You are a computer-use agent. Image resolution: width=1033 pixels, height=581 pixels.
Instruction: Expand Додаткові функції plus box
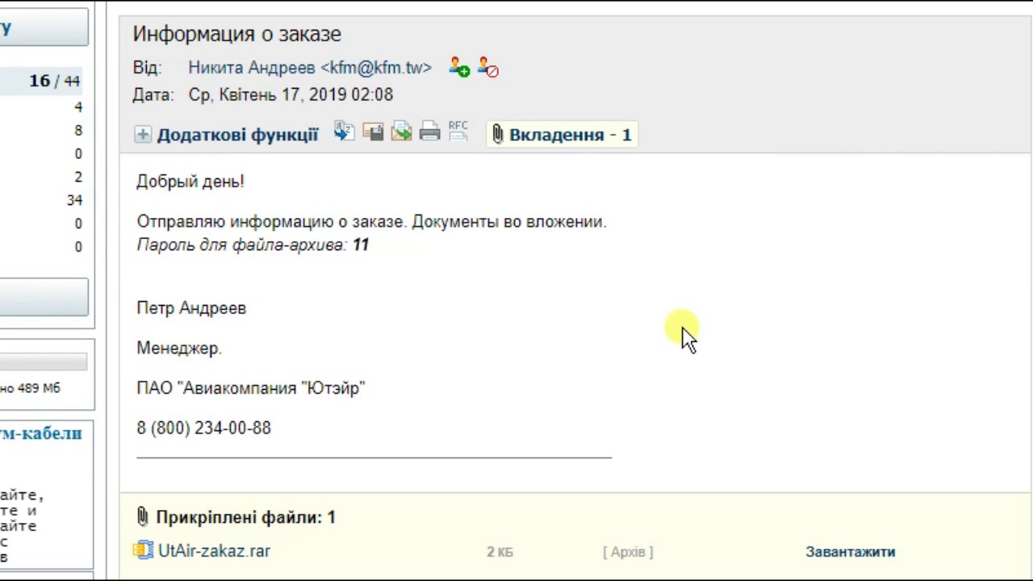pos(143,135)
